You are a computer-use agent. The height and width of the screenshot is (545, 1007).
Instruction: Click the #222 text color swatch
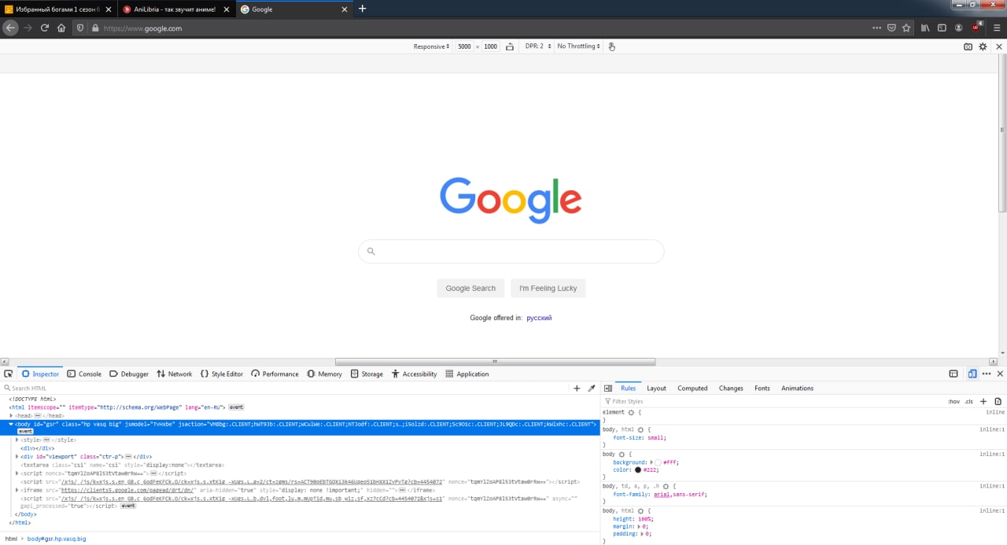[x=638, y=470]
